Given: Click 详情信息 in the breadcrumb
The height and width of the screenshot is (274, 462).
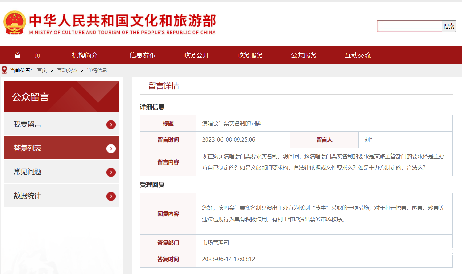Looking at the screenshot, I should point(97,71).
